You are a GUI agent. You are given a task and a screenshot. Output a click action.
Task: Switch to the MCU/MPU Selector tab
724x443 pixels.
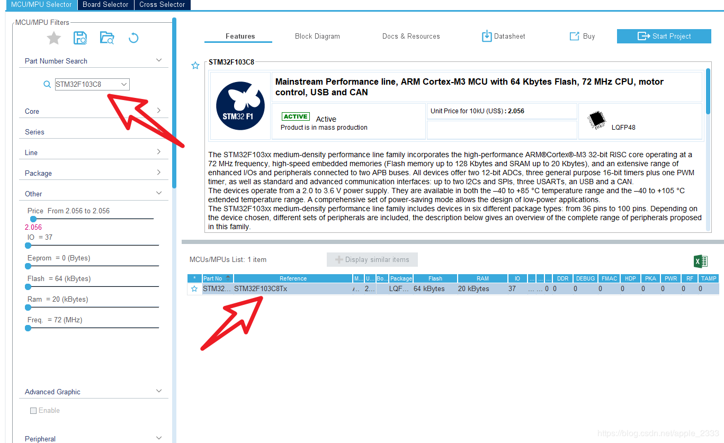tap(42, 5)
